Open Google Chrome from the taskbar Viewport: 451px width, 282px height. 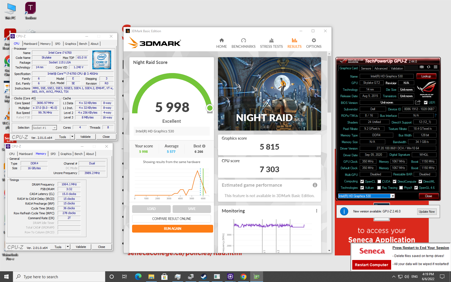[x=243, y=277]
